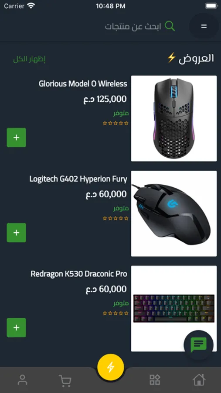Select the Logitech G402 Hyperion Fury title
The image size is (221, 393).
tap(78, 179)
